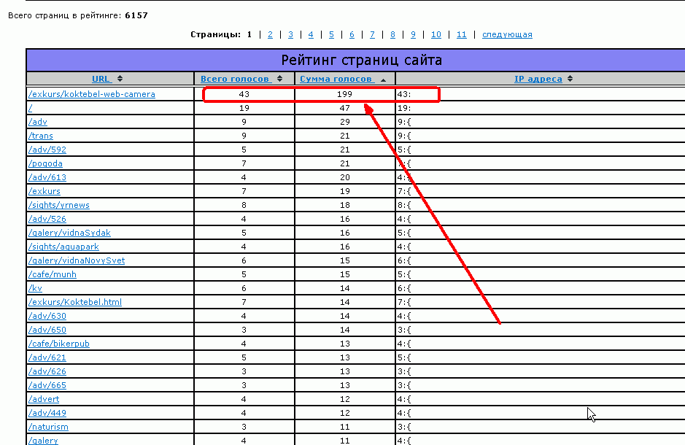This screenshot has width=685, height=445.
Task: Go to pagination page 5
Action: pyautogui.click(x=331, y=34)
